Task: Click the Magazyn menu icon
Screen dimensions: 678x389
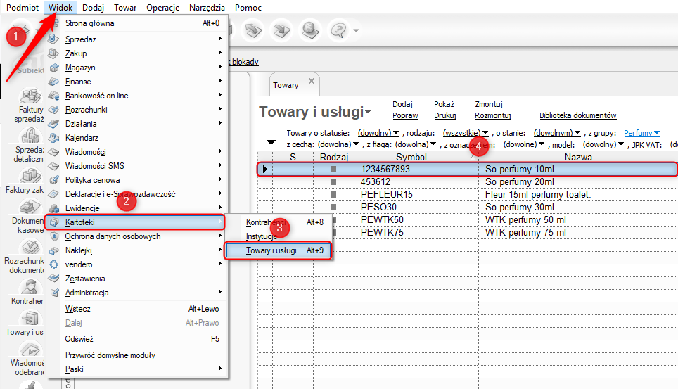Action: (53, 68)
